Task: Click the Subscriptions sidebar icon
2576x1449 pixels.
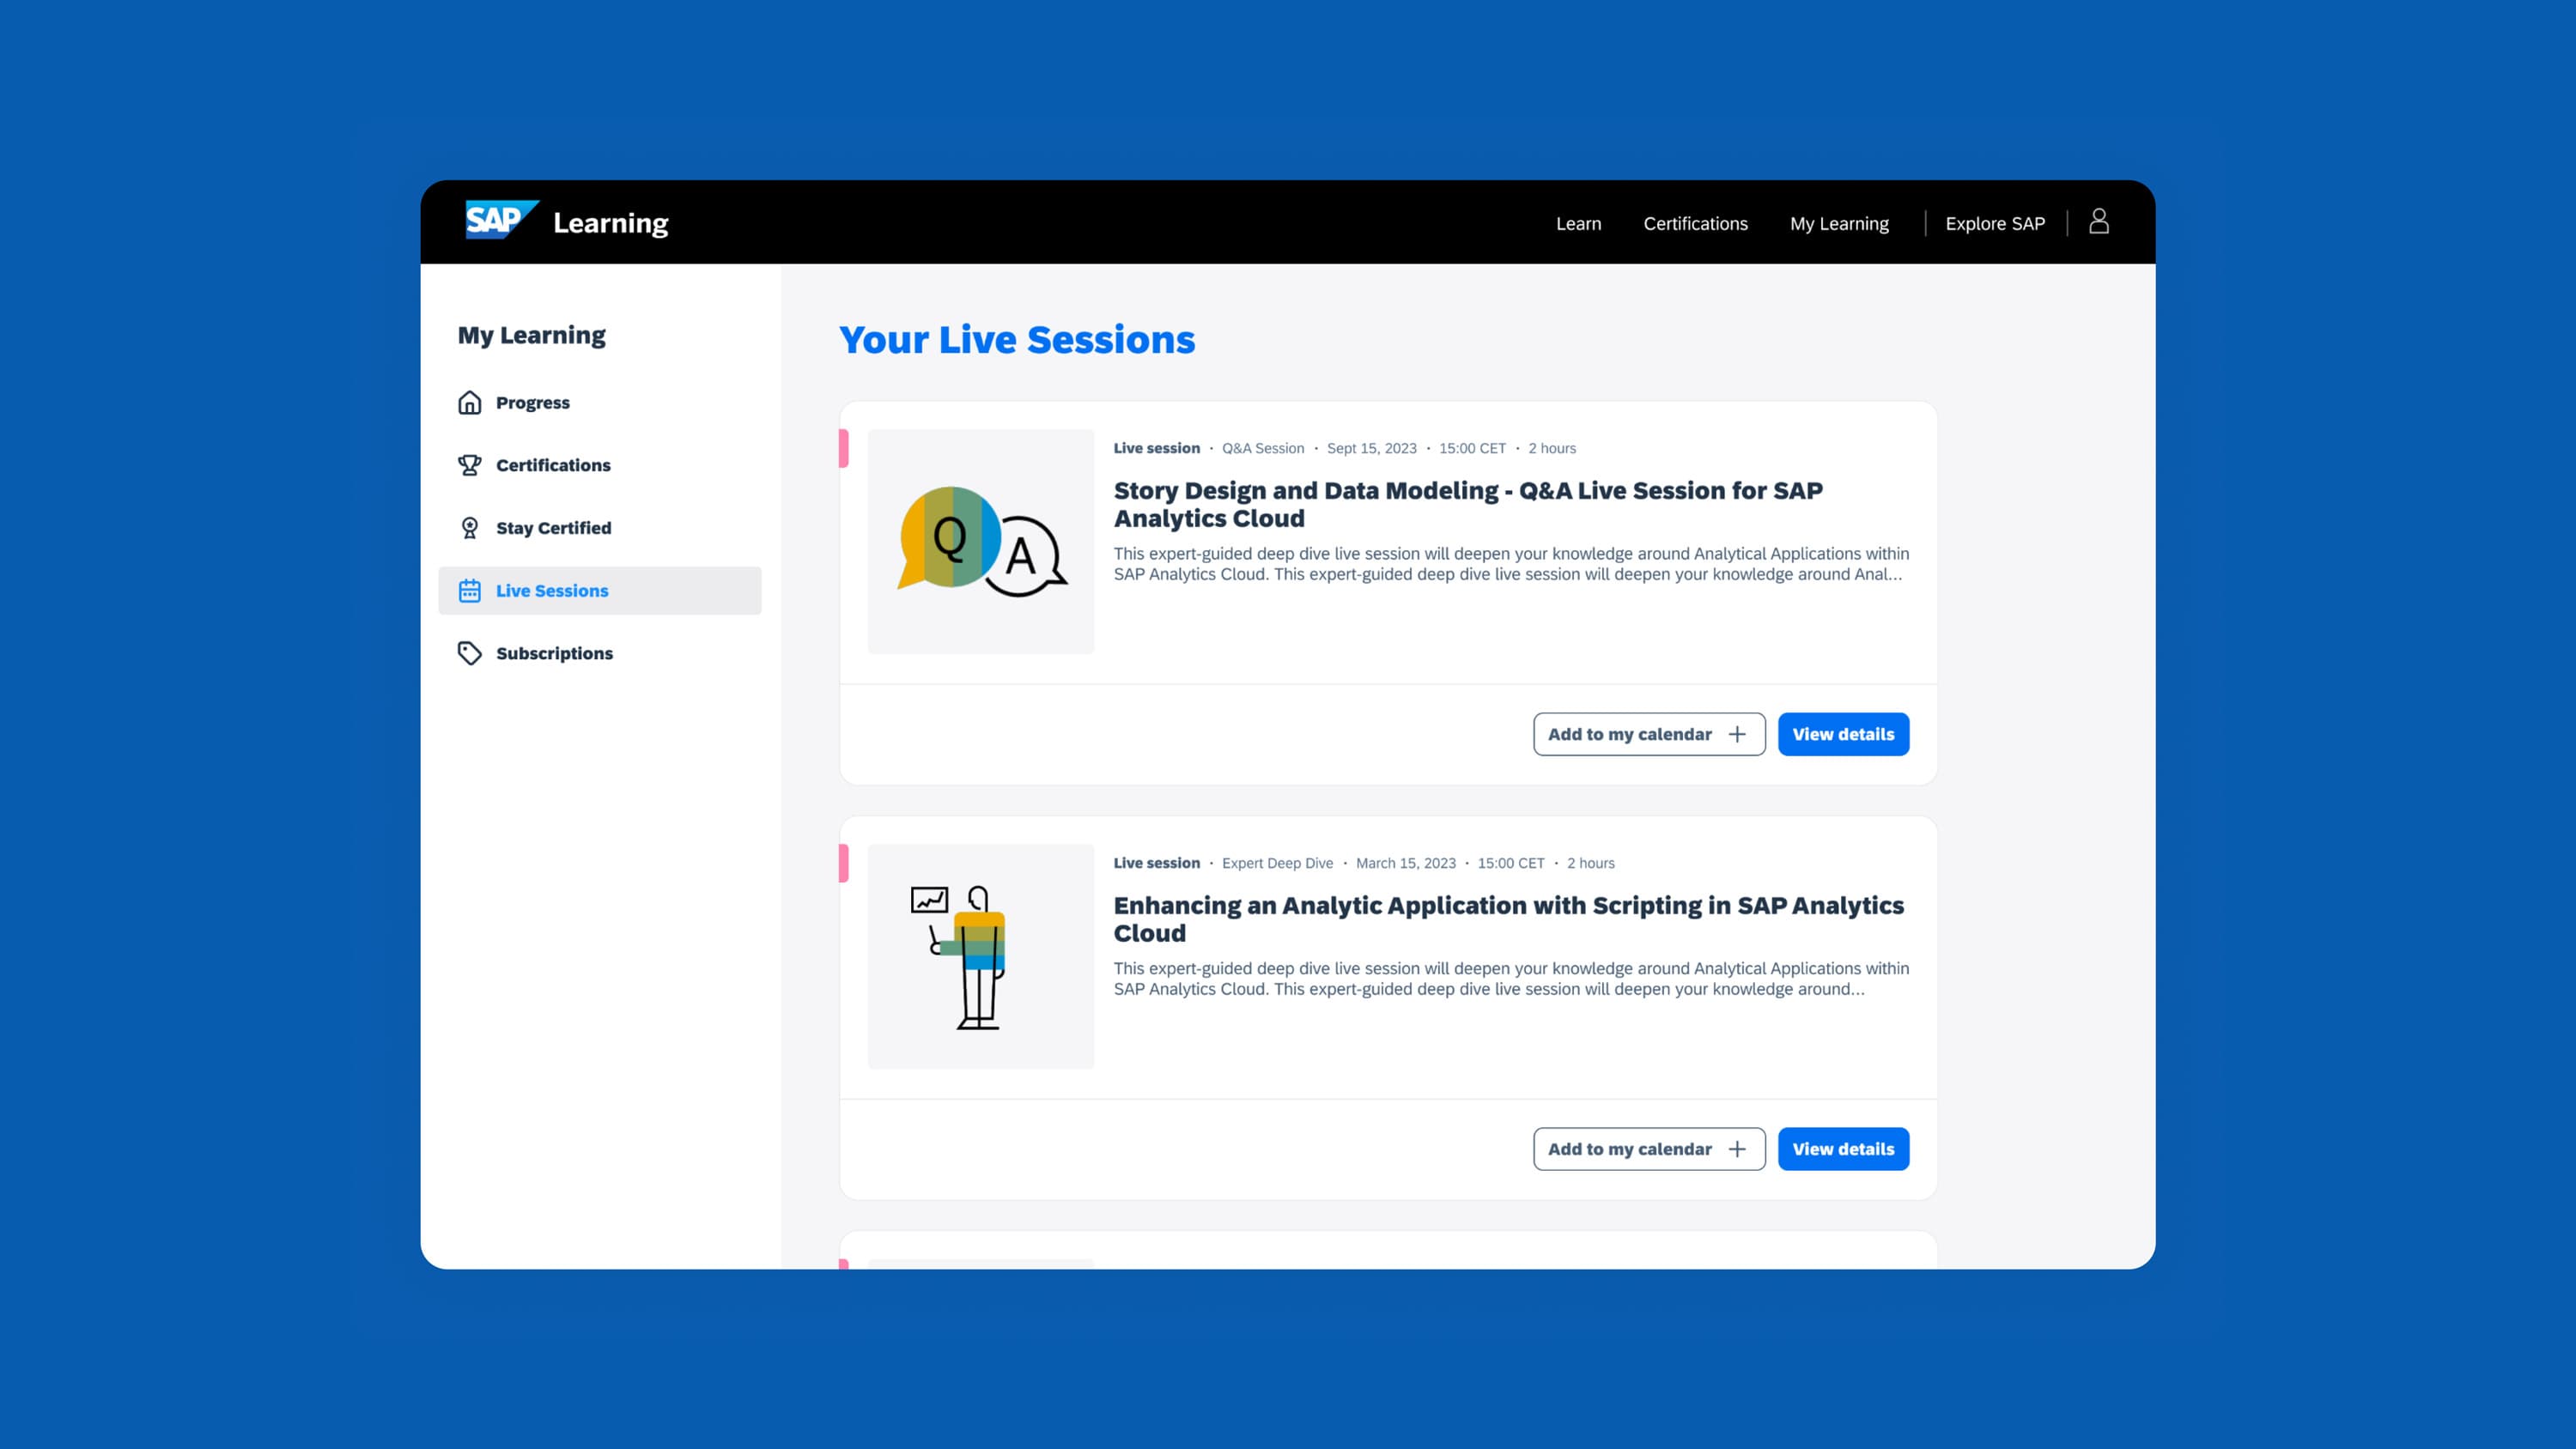Action: [x=469, y=653]
